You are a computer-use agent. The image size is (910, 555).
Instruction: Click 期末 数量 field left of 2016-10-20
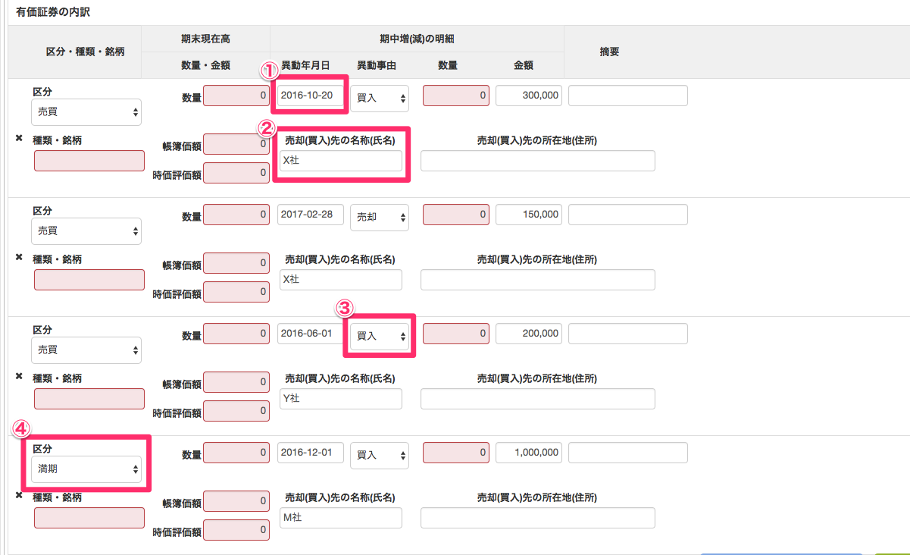[x=236, y=96]
